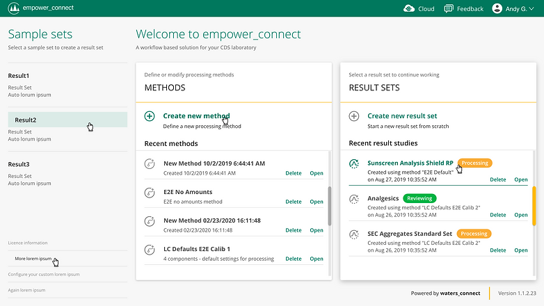Click Processing badge on Sunscreen Analysis Shield RP
Viewport: 544px width, 306px height.
[474, 163]
